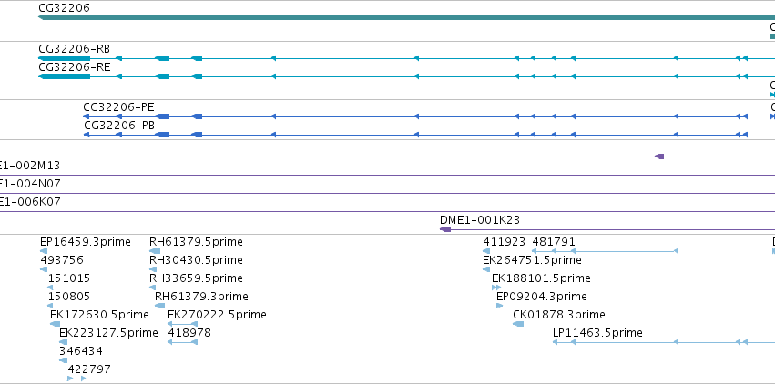
Task: Select EST 422797 label
Action: click(x=89, y=369)
